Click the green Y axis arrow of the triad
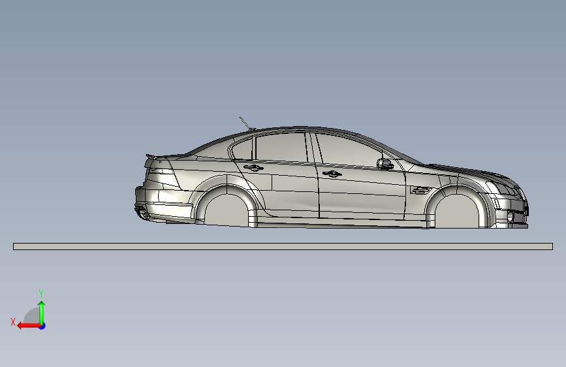Image resolution: width=566 pixels, height=367 pixels. coord(42,312)
